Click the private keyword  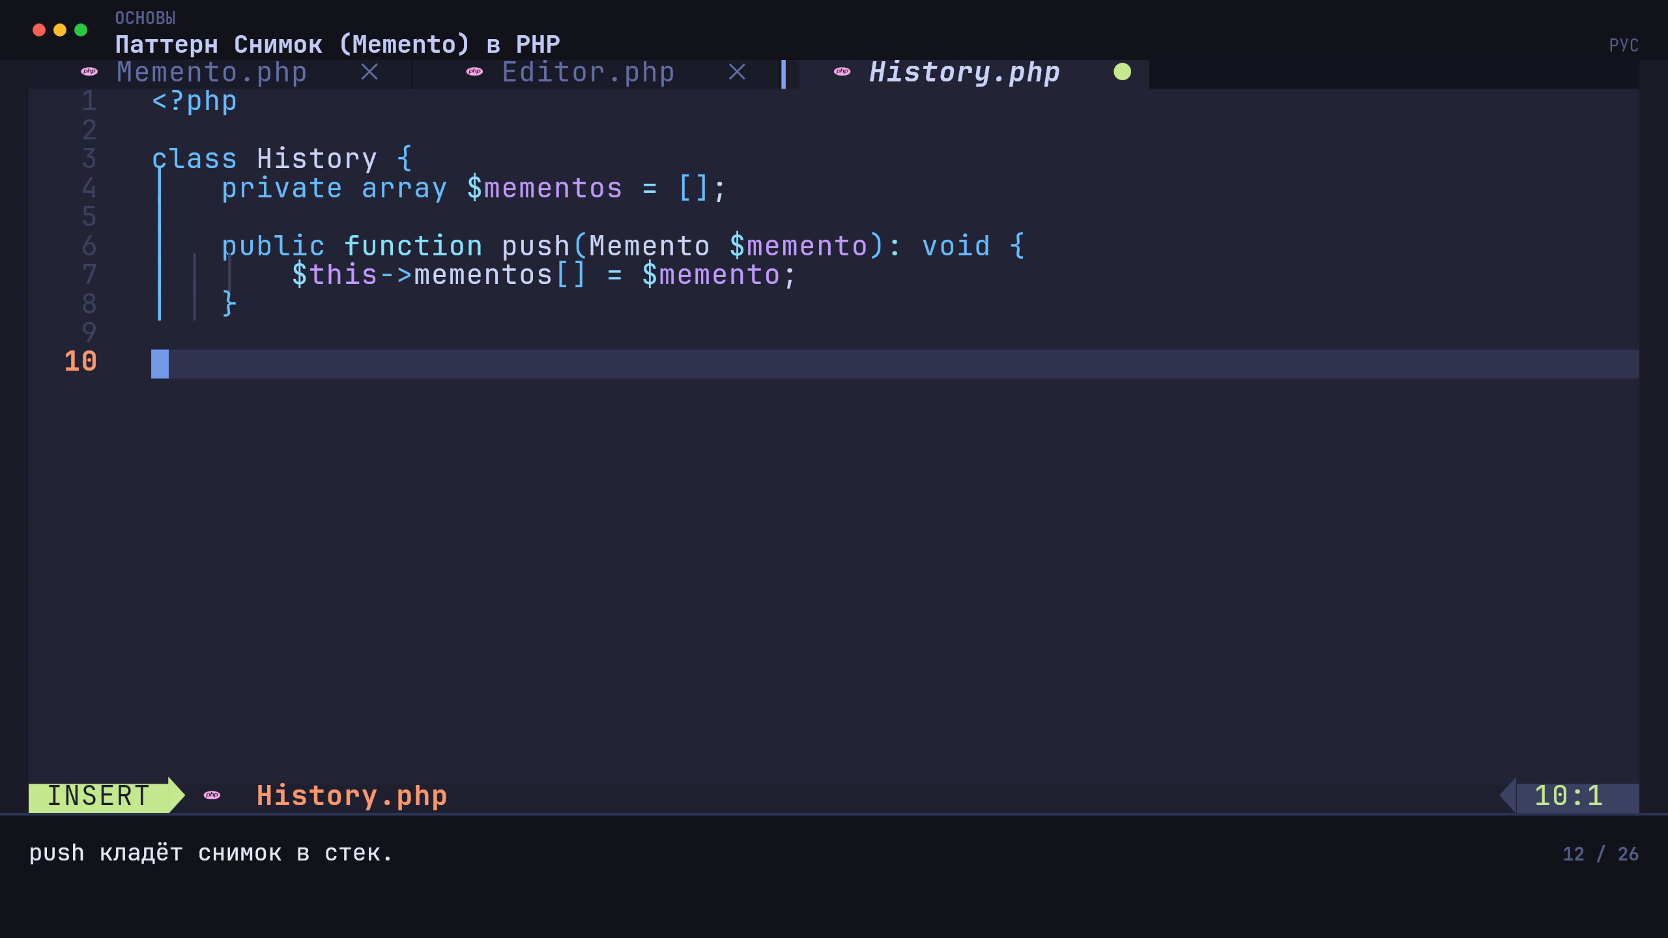[281, 188]
